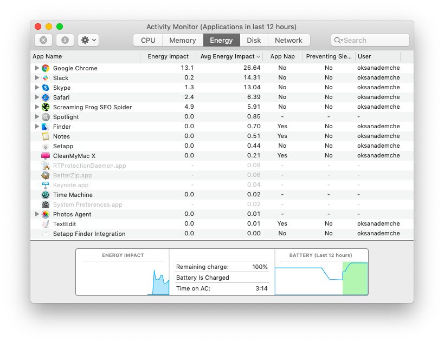Viewport: 444px width, 343px height.
Task: Open the gear actions dropdown menu
Action: (88, 40)
